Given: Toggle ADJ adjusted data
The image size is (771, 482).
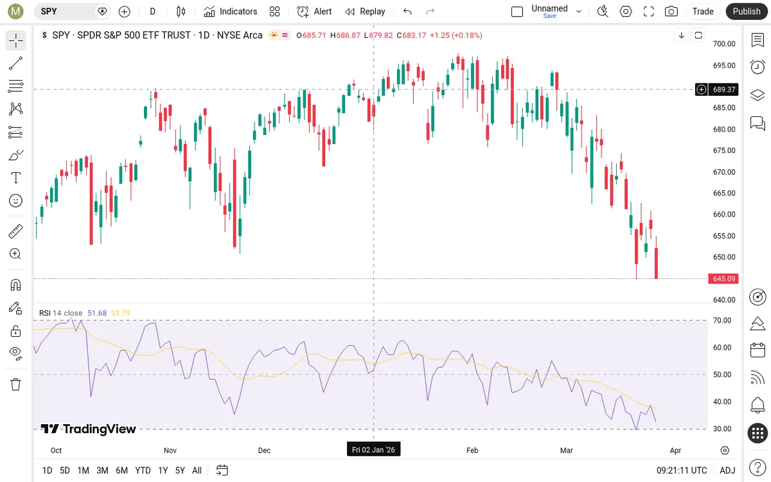Looking at the screenshot, I should [x=727, y=470].
